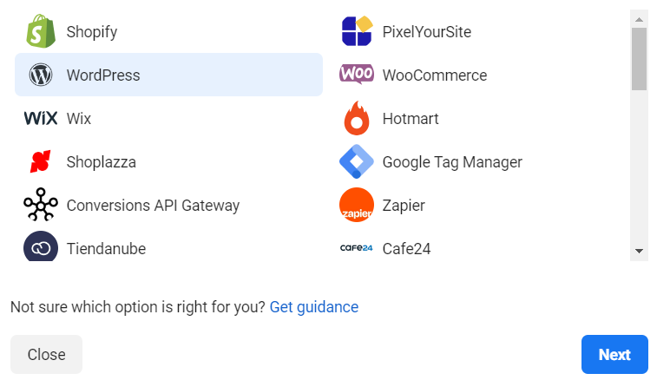
Task: Pick the purple Woo logo icon
Action: point(357,75)
